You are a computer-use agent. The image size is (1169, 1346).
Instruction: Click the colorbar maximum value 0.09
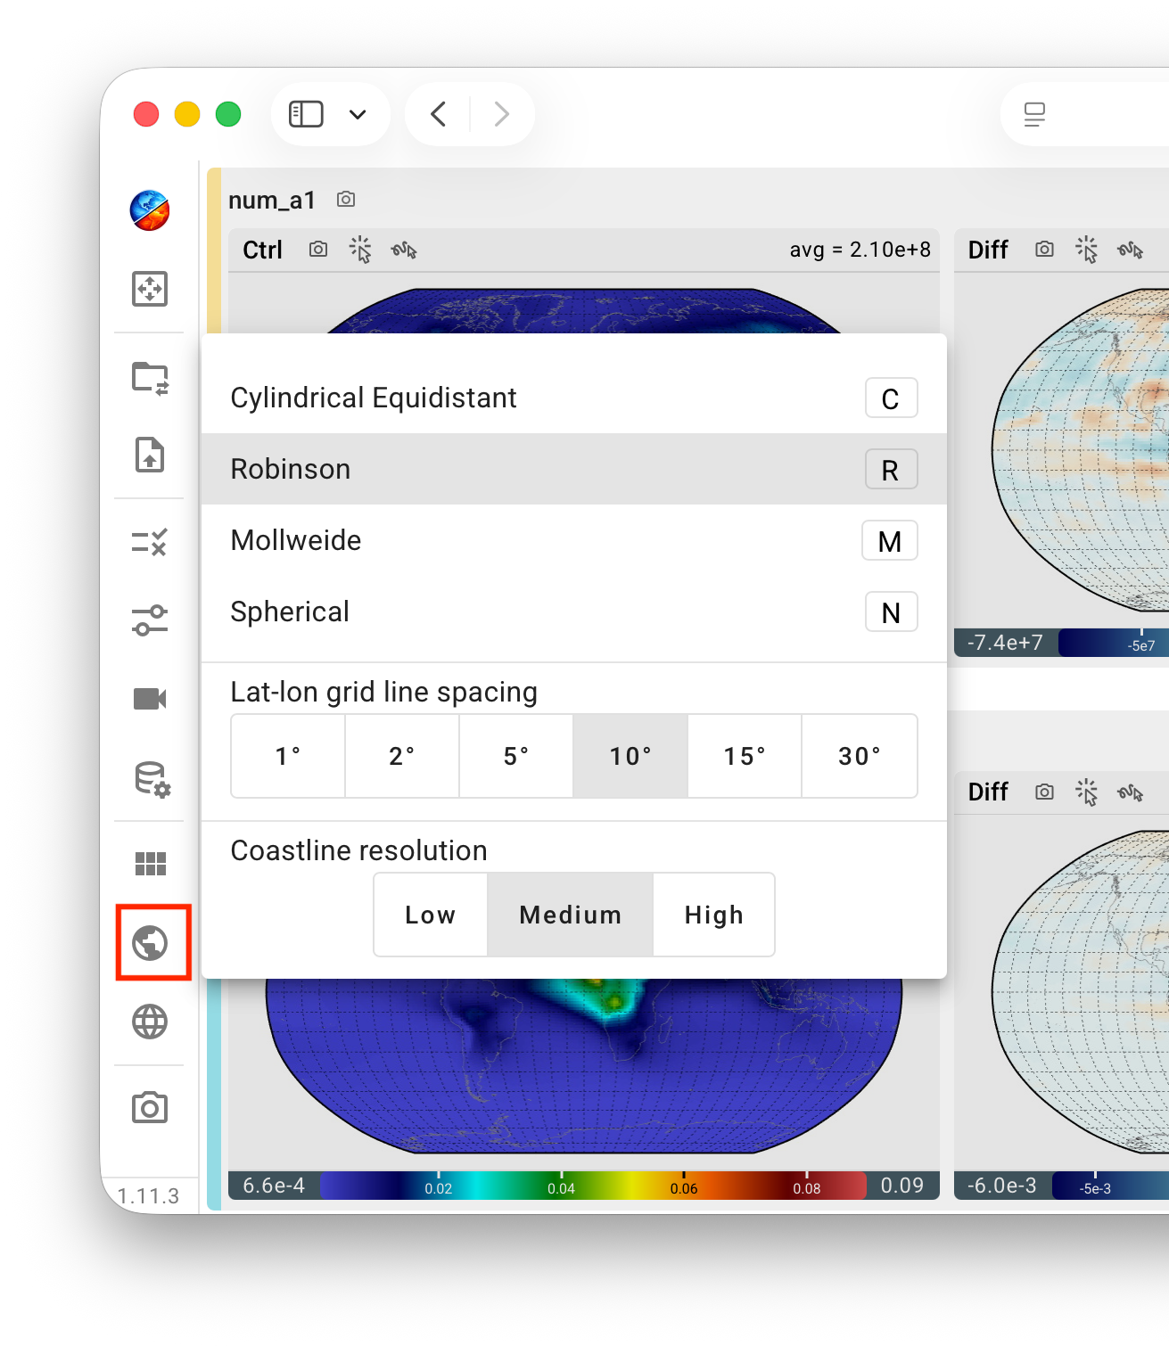[902, 1186]
